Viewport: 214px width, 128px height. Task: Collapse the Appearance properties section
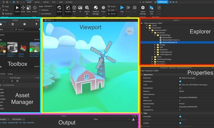(x=142, y=75)
